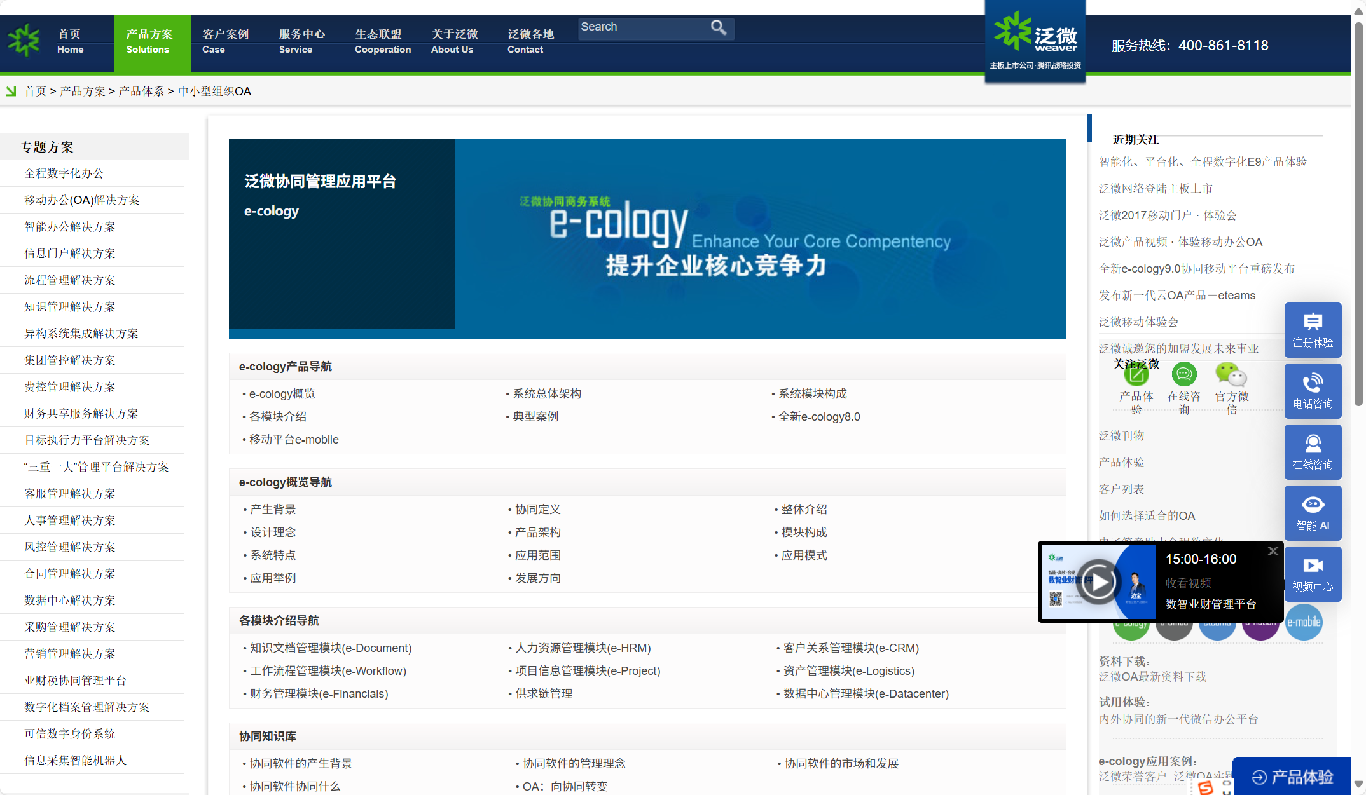
Task: Select the e-mobile circular product icon
Action: [1304, 623]
